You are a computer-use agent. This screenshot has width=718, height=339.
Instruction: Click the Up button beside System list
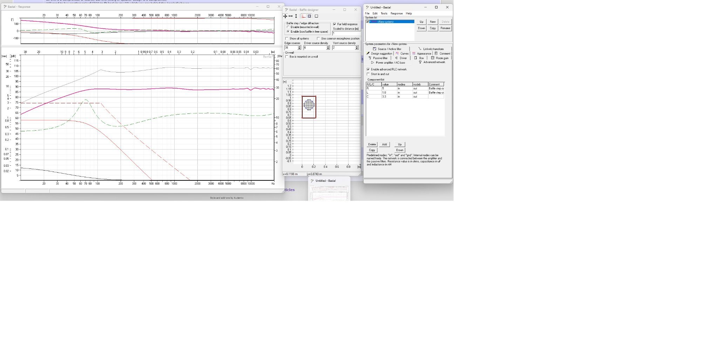[421, 22]
